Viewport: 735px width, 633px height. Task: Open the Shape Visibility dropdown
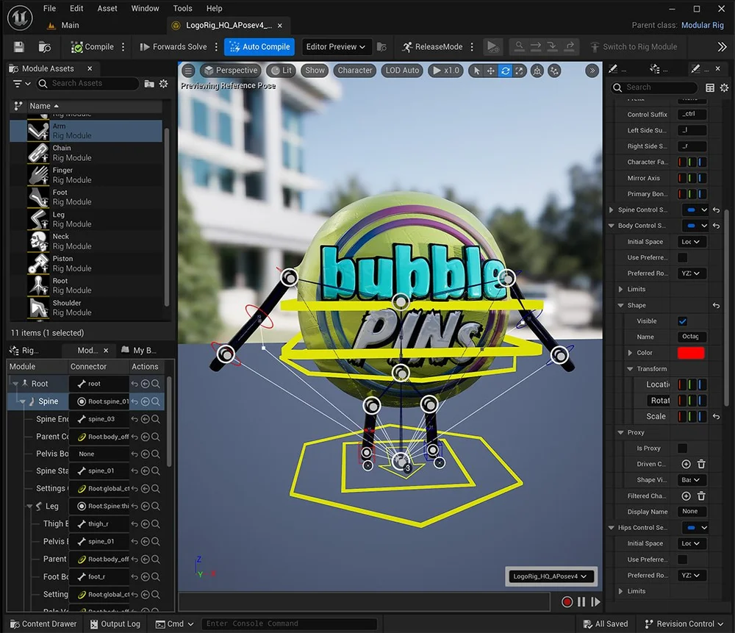tap(692, 479)
